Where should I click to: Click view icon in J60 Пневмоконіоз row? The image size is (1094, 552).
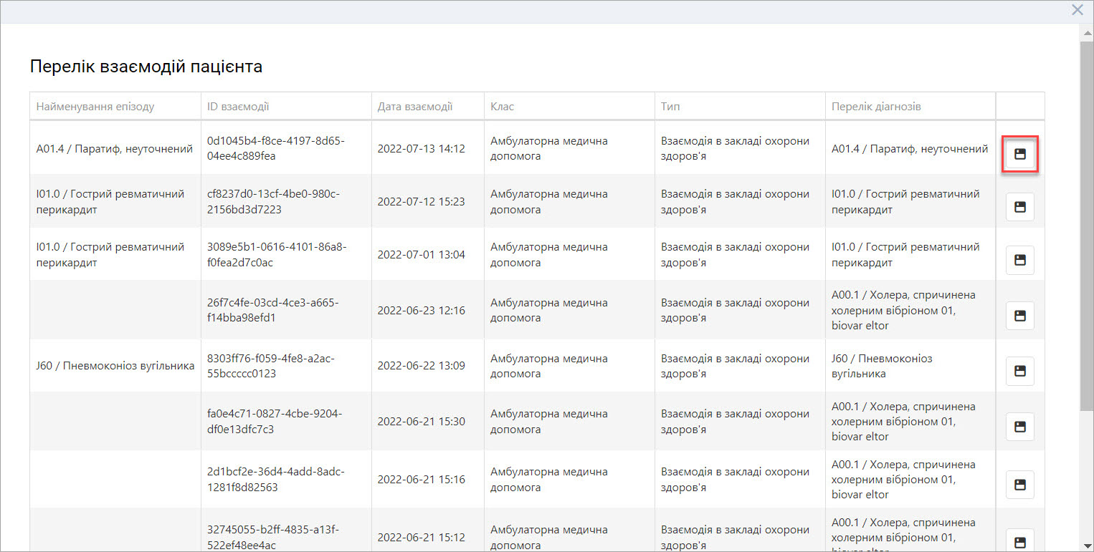pos(1019,371)
